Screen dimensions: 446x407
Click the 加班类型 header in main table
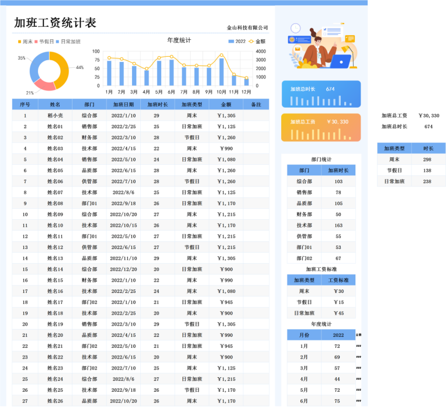point(191,105)
